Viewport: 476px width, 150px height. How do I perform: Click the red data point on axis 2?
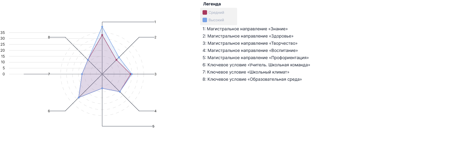(116, 60)
